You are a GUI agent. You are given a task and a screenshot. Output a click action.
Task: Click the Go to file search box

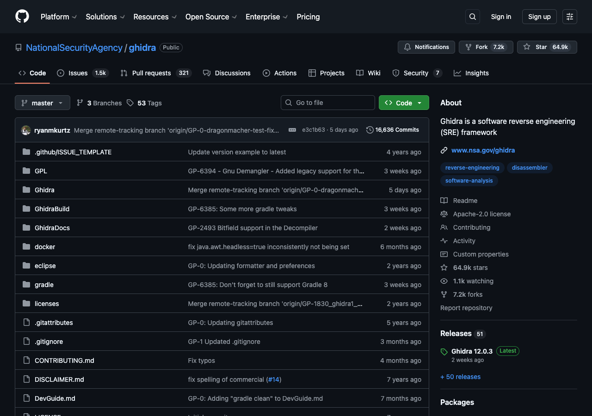tap(327, 103)
